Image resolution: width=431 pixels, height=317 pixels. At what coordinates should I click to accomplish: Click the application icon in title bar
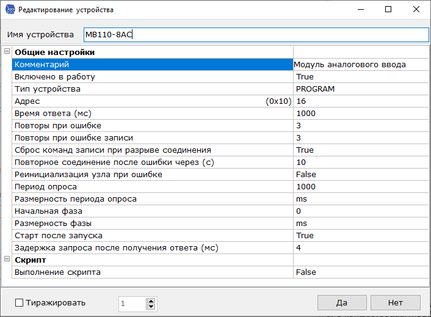coord(10,10)
